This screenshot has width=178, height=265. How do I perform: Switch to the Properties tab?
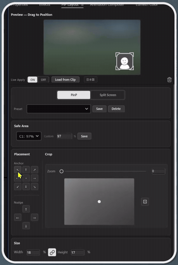(x=19, y=5)
